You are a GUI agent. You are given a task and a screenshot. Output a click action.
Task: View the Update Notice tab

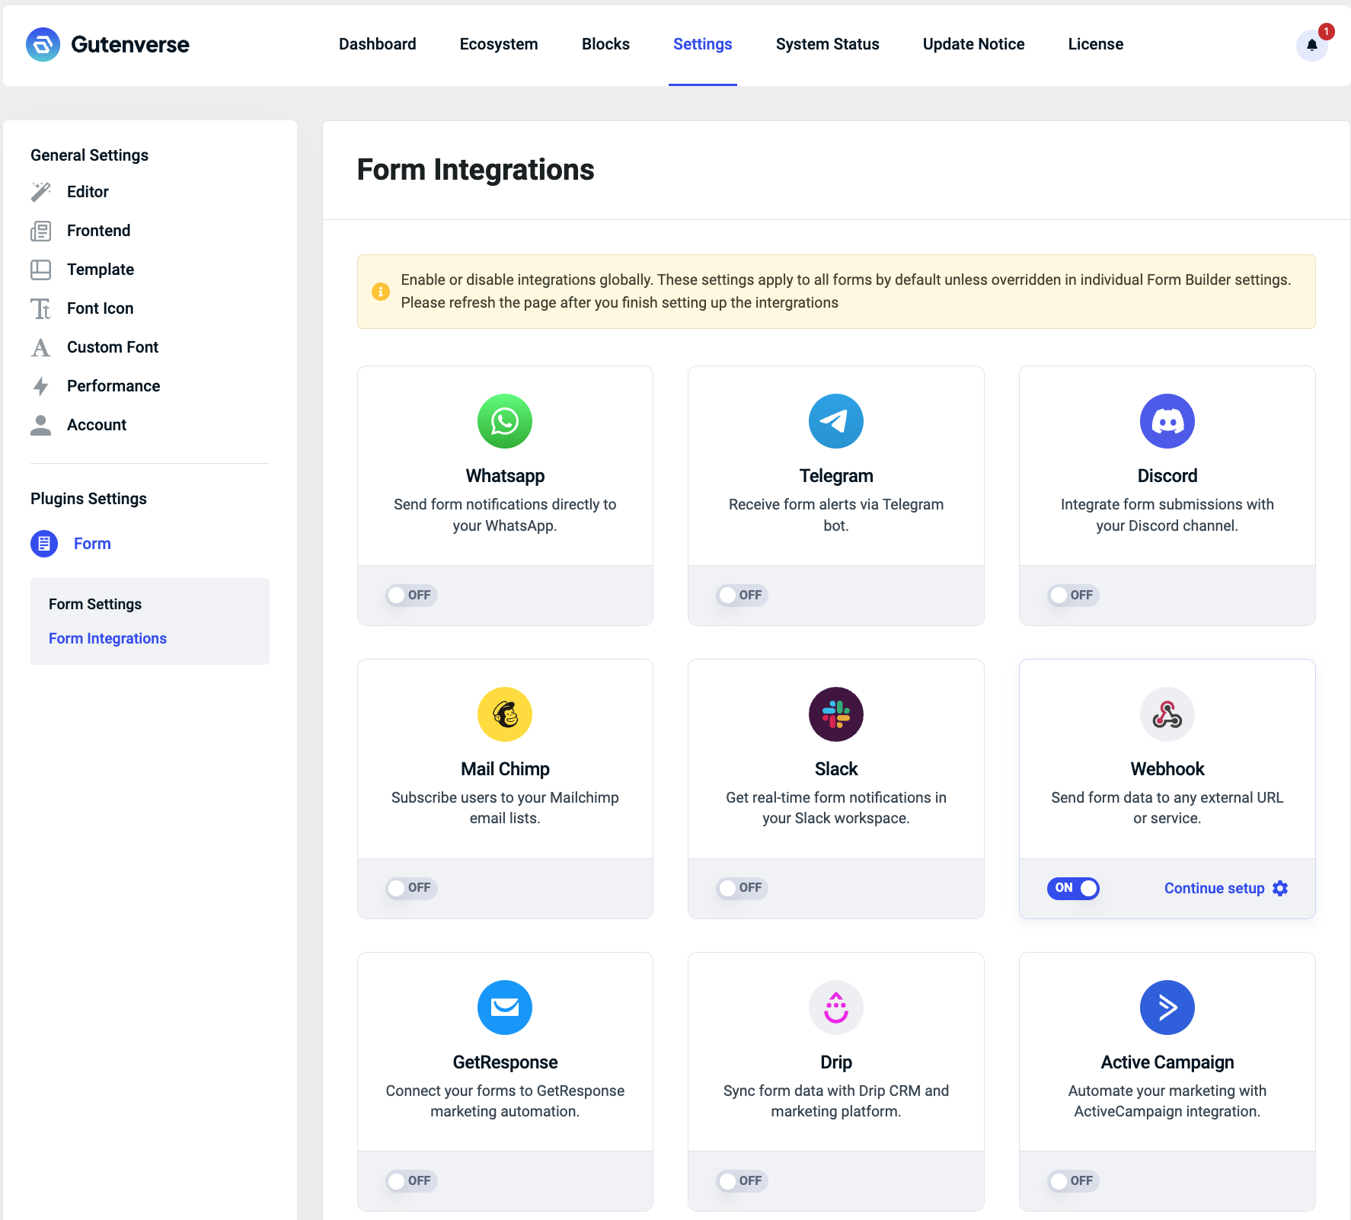point(974,44)
